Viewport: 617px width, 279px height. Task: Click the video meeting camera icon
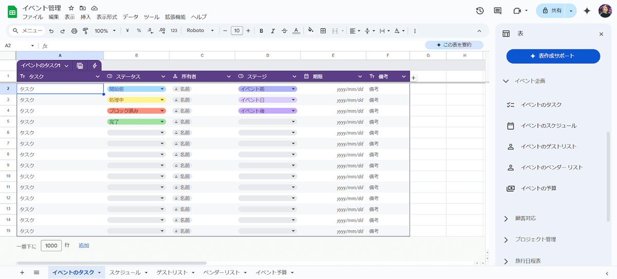(x=517, y=11)
